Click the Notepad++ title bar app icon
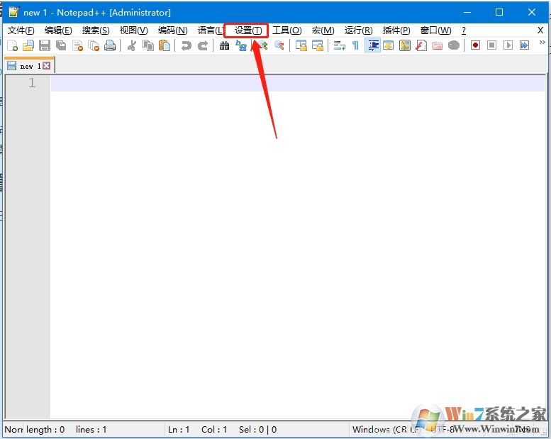The image size is (551, 439). coord(13,12)
